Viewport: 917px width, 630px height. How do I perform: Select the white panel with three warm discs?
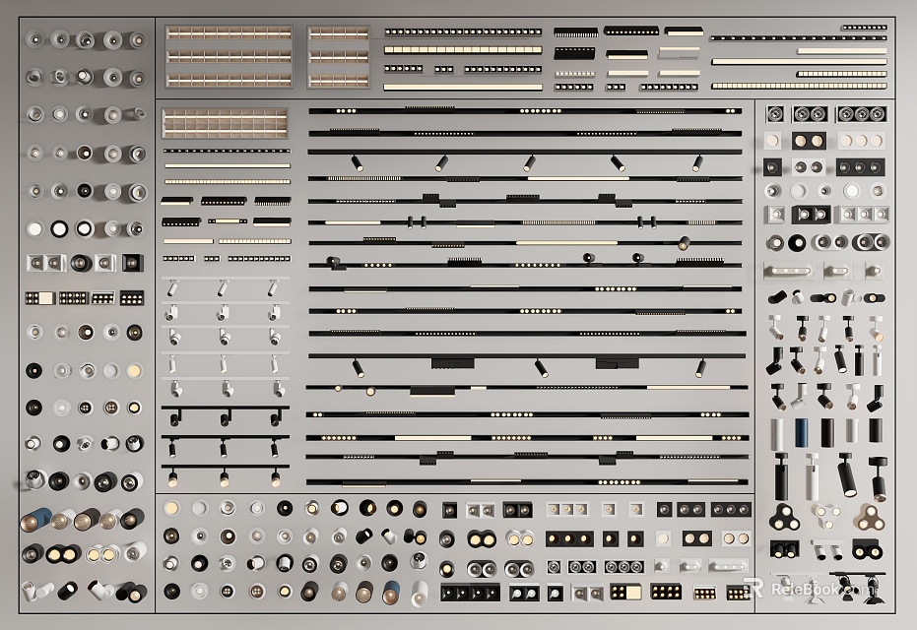tap(860, 141)
